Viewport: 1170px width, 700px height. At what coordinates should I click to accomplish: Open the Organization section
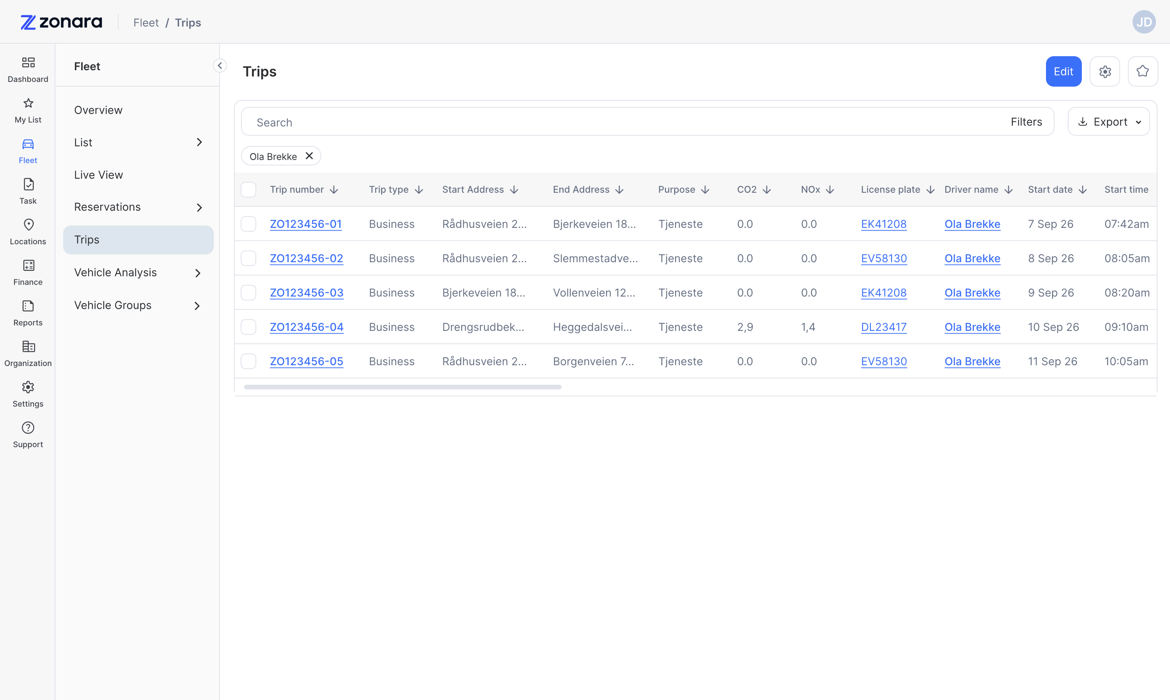pyautogui.click(x=28, y=354)
